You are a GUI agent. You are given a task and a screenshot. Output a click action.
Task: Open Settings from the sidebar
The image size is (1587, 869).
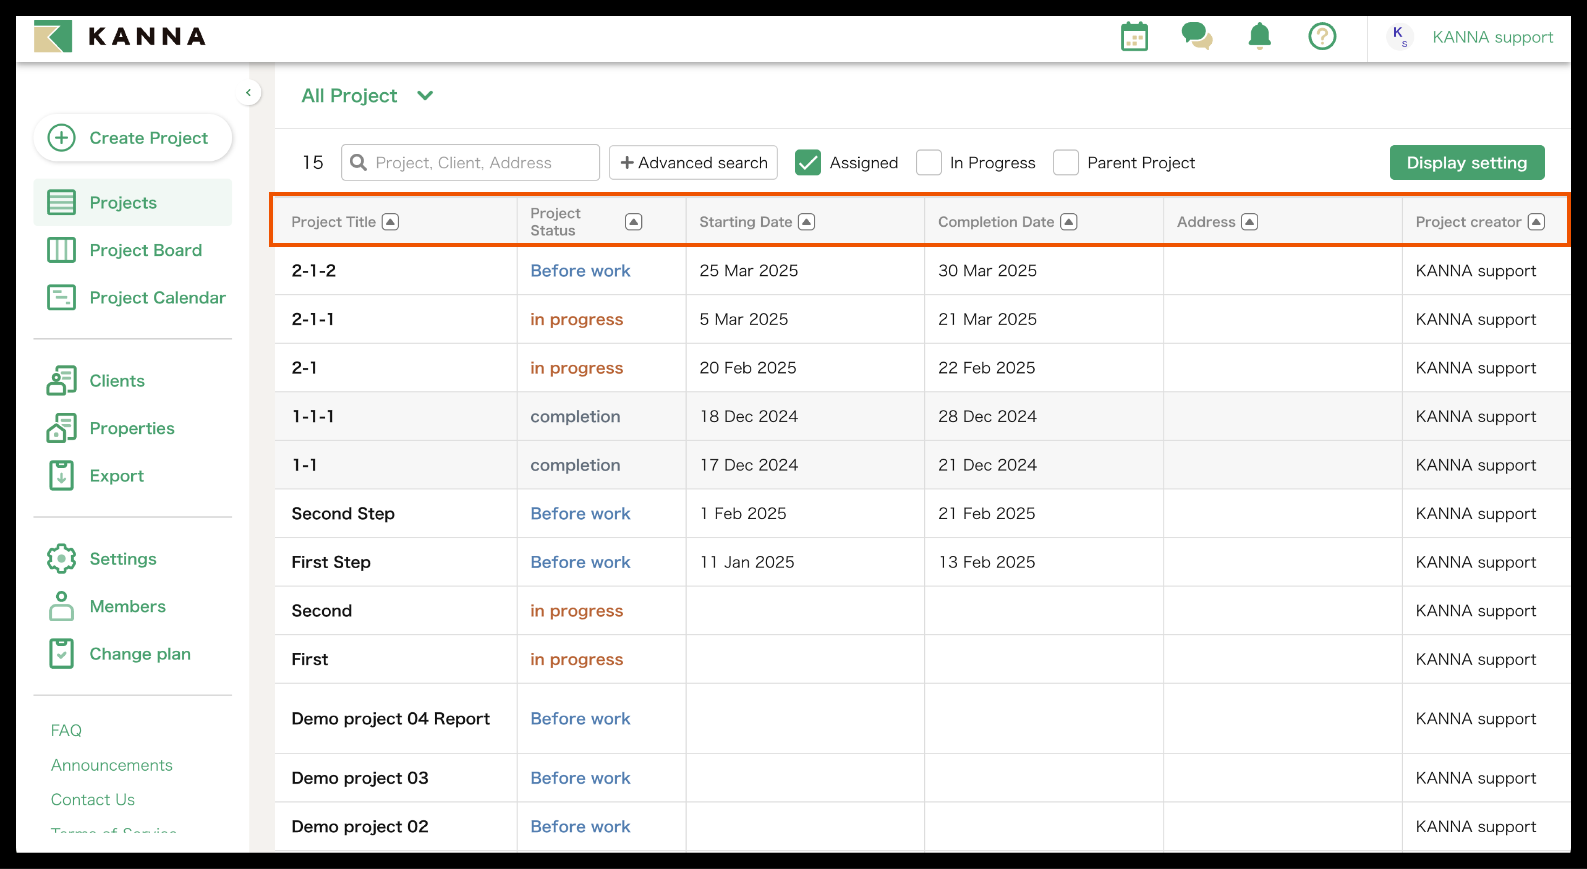[122, 559]
